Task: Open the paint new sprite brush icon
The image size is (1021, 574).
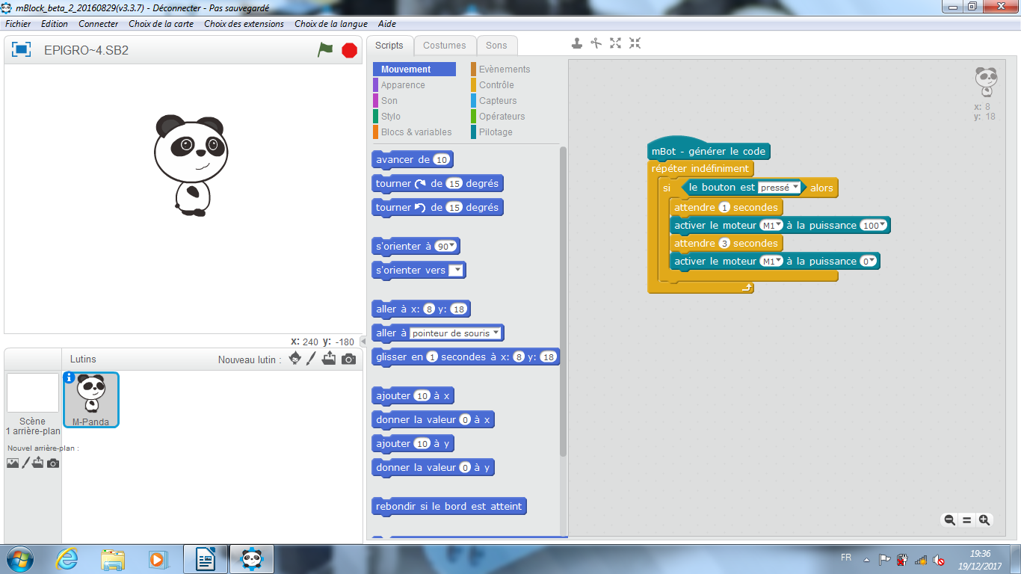Action: tap(311, 359)
